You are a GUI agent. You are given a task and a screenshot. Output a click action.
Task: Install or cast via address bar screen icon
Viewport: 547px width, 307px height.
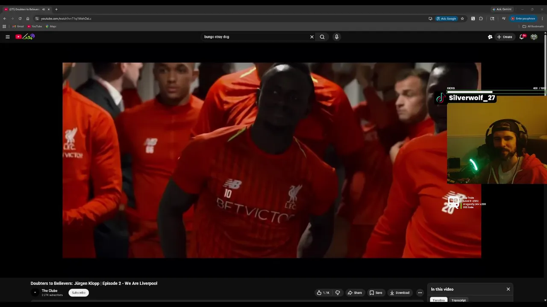click(x=430, y=18)
